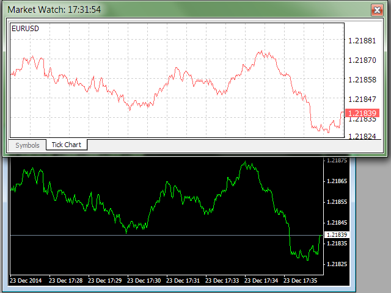Click the Market Watch title bar

(x=183, y=10)
